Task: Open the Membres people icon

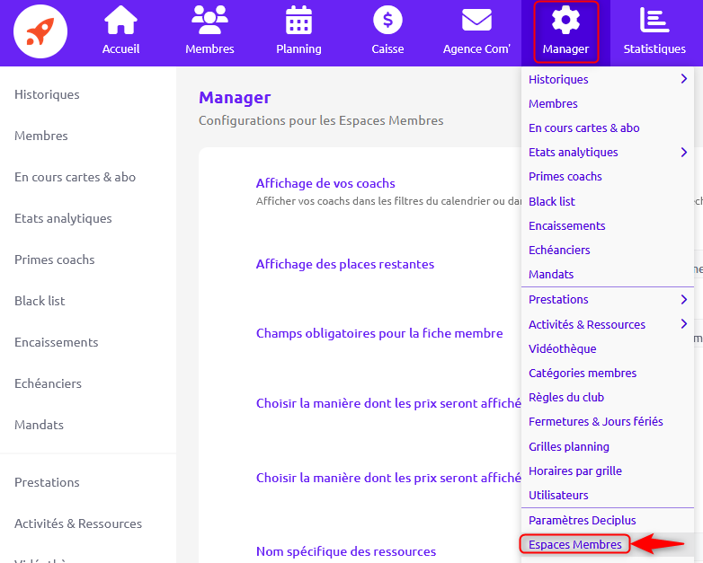Action: click(x=209, y=20)
